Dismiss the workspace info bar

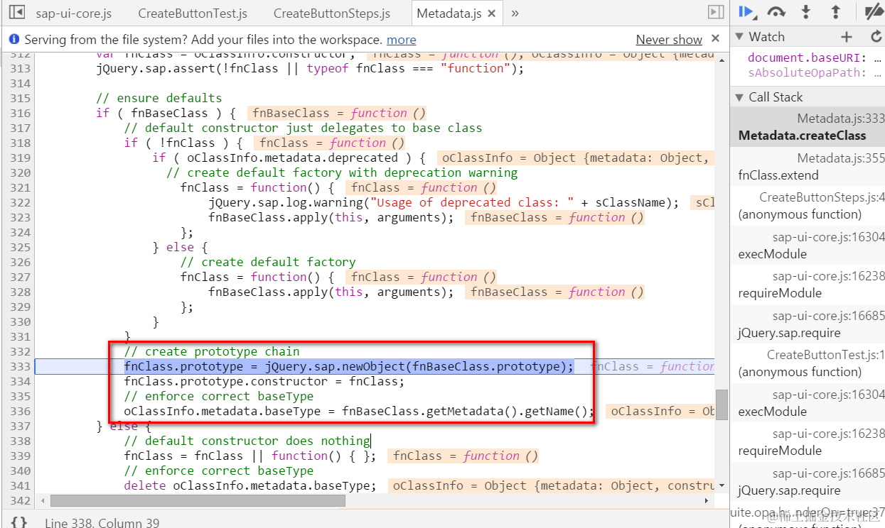click(716, 38)
